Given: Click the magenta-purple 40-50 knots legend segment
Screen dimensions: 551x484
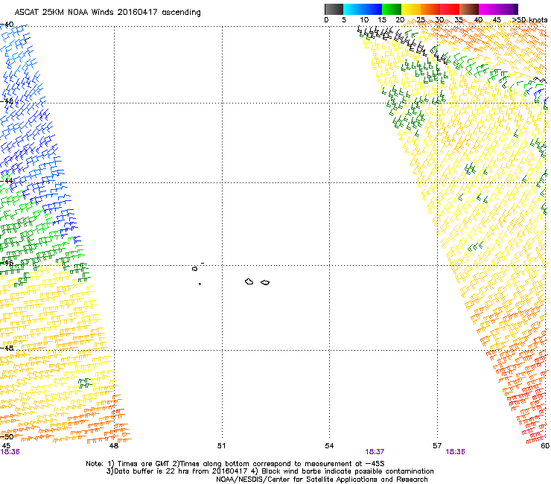Looking at the screenshot, I should point(498,9).
